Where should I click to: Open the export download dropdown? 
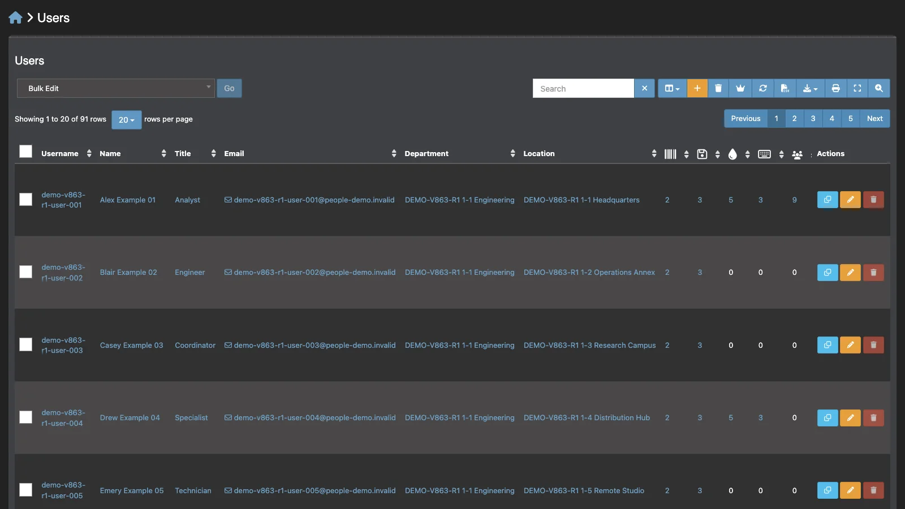click(x=810, y=88)
